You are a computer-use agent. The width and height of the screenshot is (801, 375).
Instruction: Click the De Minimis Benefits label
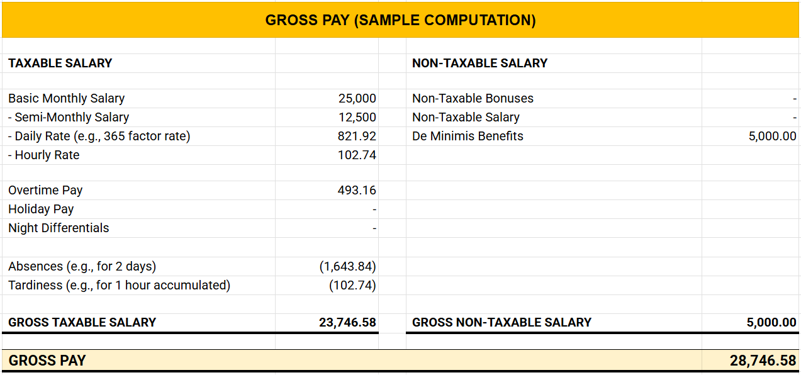tap(468, 136)
